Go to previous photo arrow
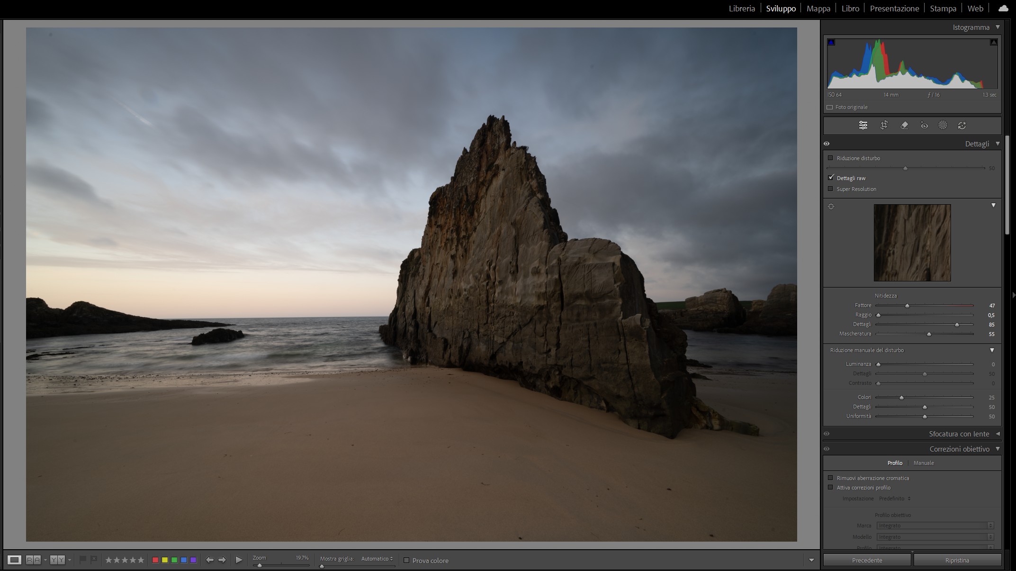Image resolution: width=1016 pixels, height=571 pixels. point(210,560)
